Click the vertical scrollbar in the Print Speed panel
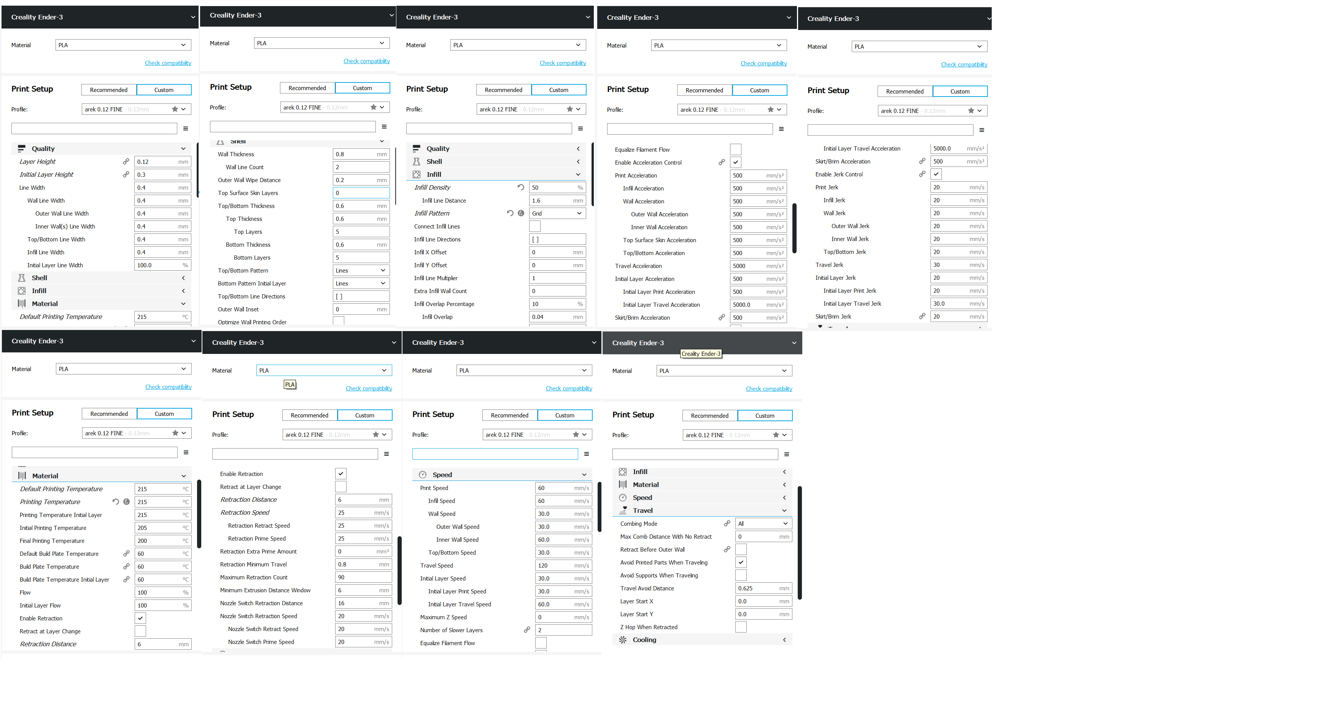 pyautogui.click(x=600, y=507)
